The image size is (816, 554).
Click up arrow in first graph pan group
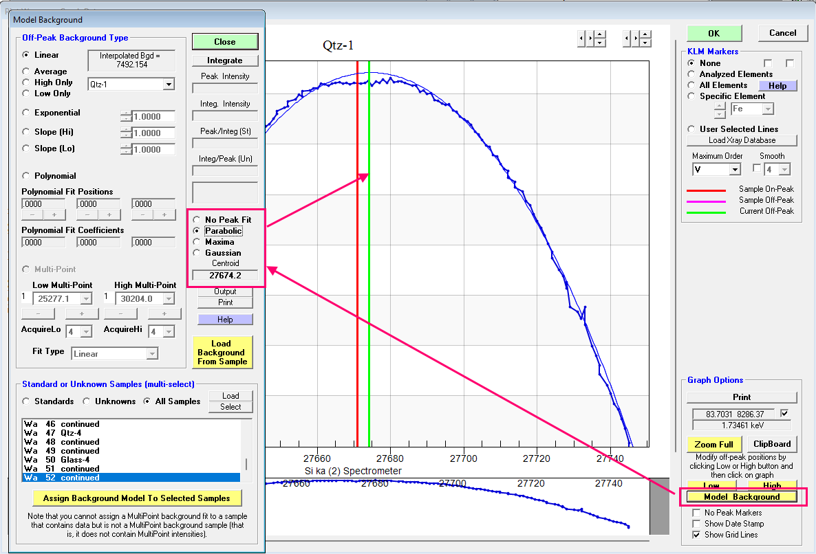tap(600, 34)
